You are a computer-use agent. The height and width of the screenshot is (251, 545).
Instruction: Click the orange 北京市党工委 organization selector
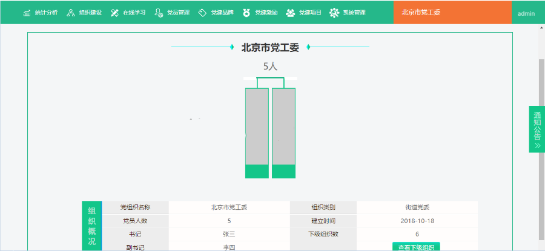(452, 13)
